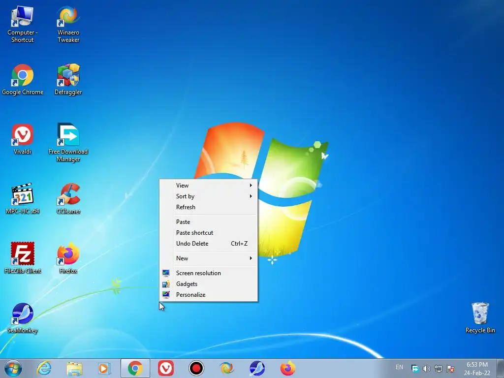Open the Action Center flag tray icon
The width and height of the screenshot is (504, 378).
450,368
